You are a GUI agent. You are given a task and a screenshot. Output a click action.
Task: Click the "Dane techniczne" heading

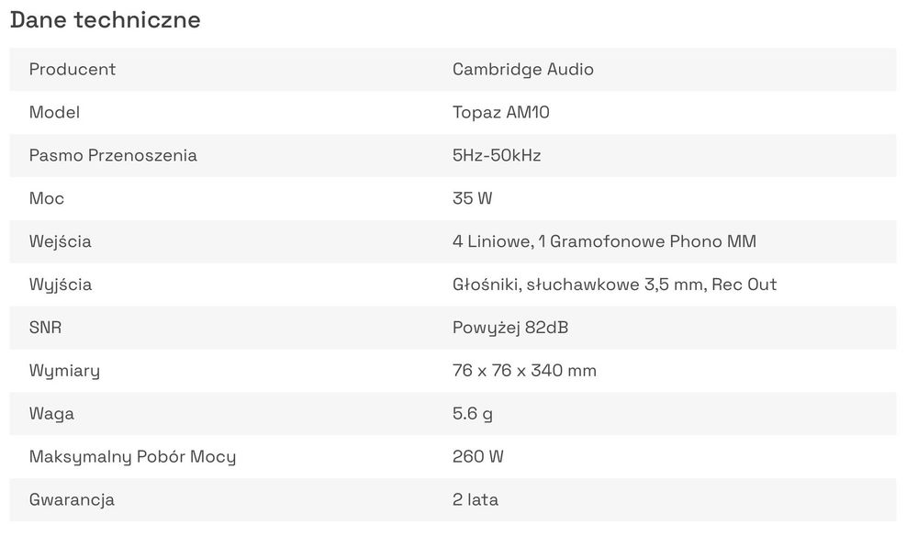point(105,20)
